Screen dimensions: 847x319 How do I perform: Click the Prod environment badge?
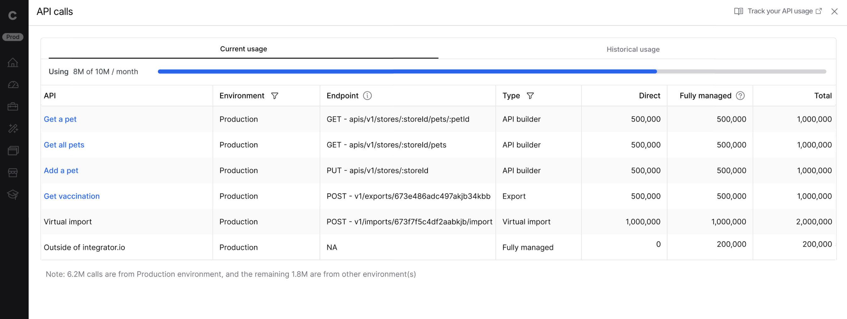coord(13,37)
